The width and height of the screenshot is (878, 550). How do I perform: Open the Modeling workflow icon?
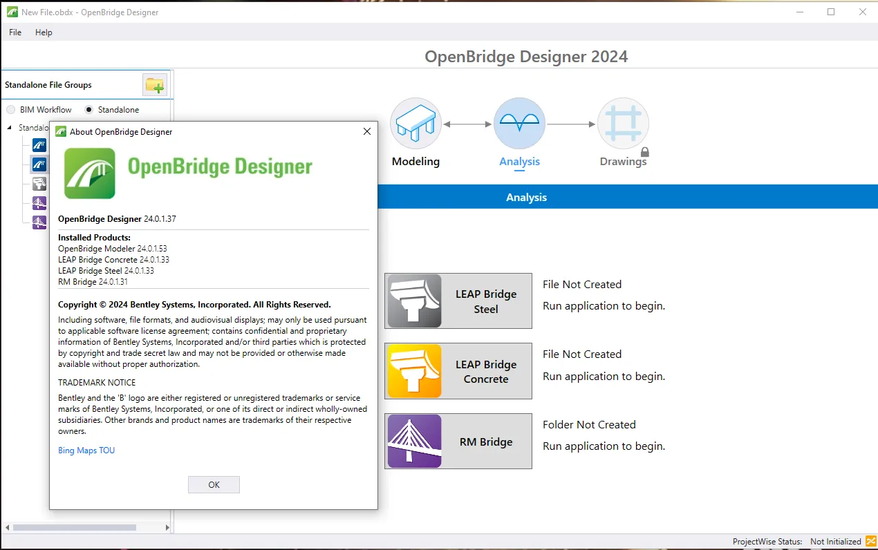tap(415, 123)
